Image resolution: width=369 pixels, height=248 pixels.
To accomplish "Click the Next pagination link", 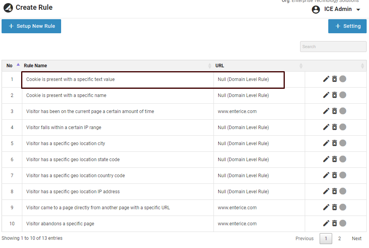I will pos(356,239).
